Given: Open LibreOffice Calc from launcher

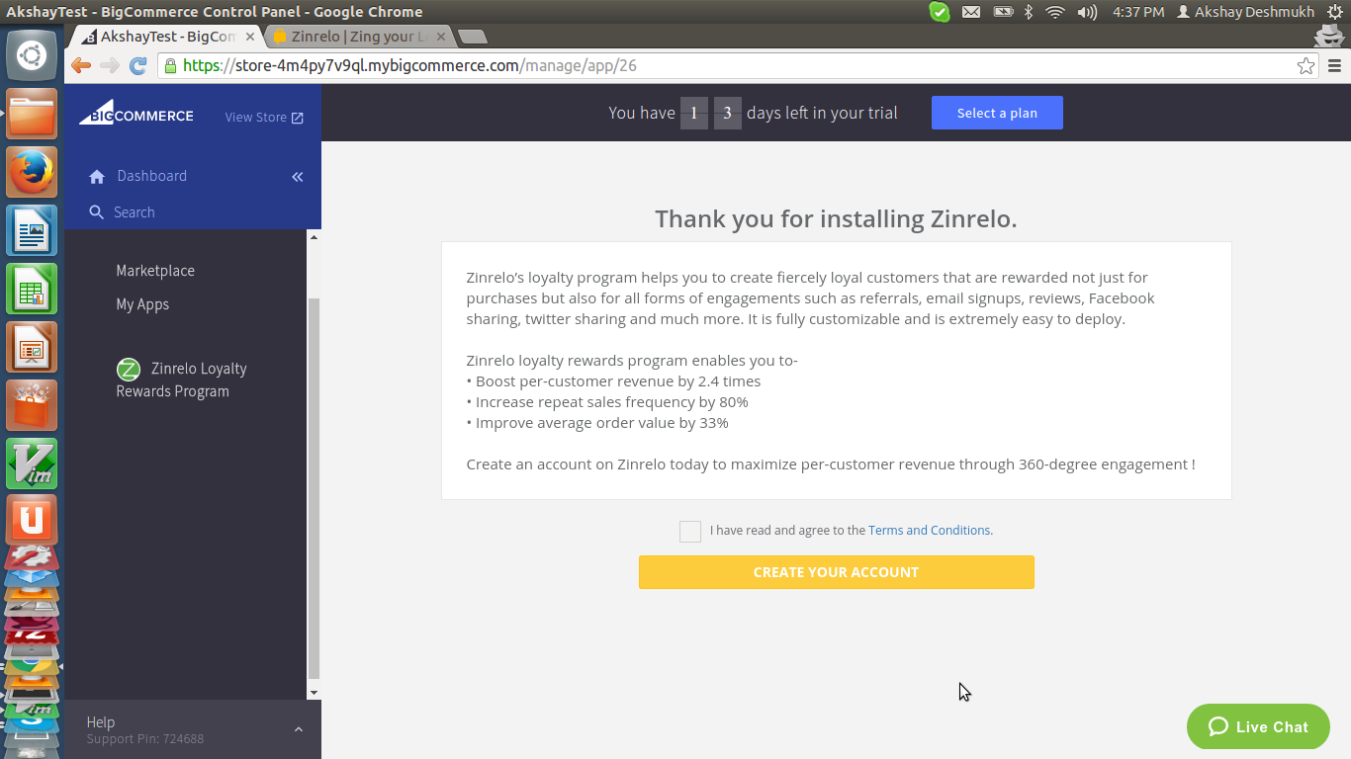Looking at the screenshot, I should [x=32, y=289].
